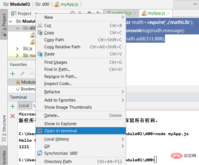Click the console.log(math.message) code line
The height and width of the screenshot is (165, 199).
coord(155,30)
